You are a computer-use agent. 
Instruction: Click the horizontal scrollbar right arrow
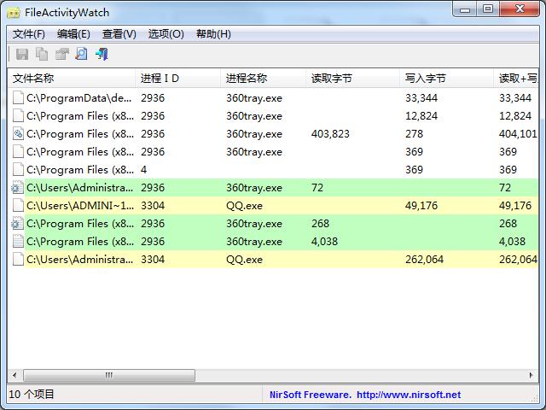(x=531, y=375)
